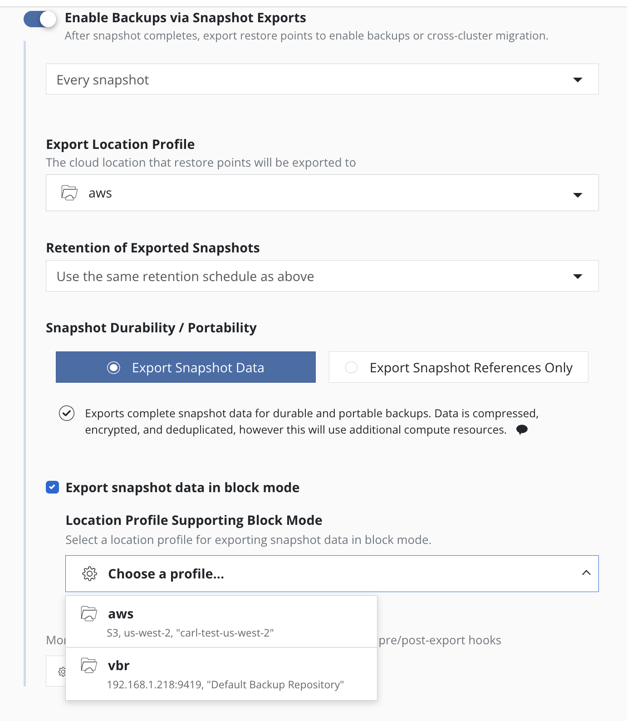Screen dimensions: 627x721
Task: Click the speech bubble info icon
Action: coord(522,430)
